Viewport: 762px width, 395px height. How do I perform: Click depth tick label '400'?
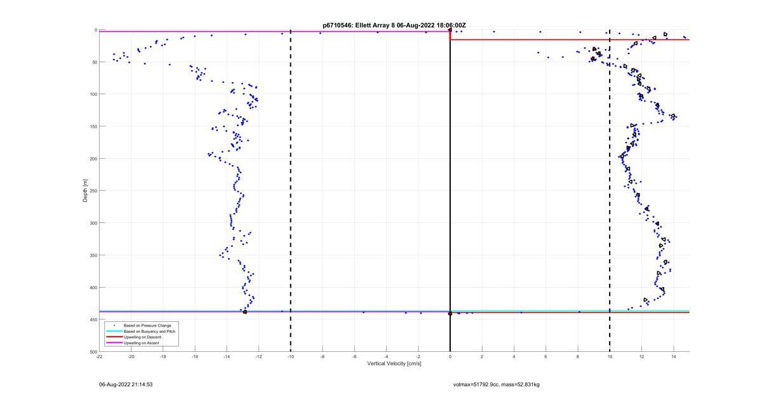click(x=93, y=288)
